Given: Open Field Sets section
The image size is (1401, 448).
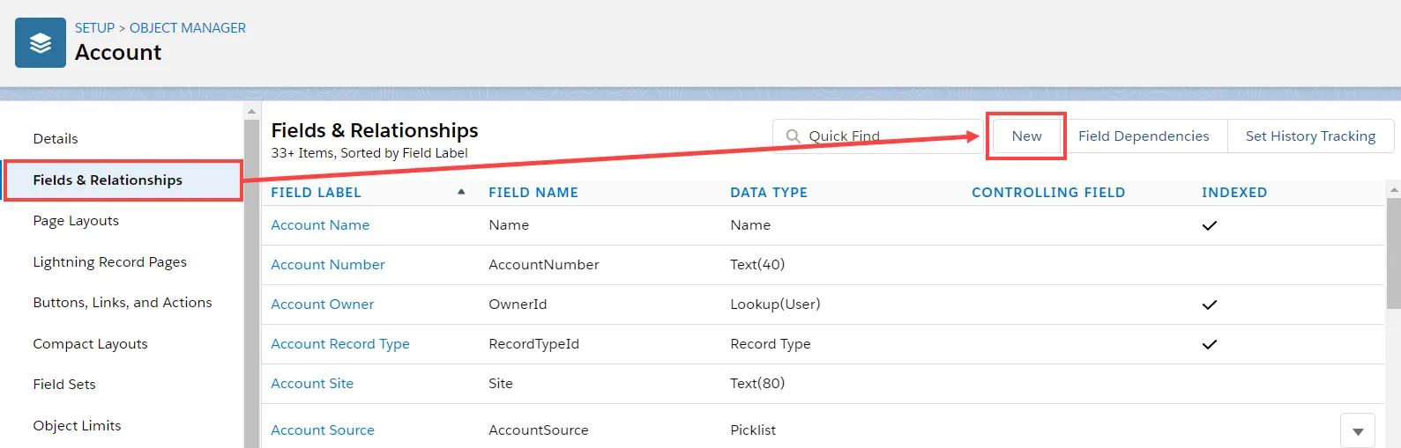Looking at the screenshot, I should (x=64, y=385).
